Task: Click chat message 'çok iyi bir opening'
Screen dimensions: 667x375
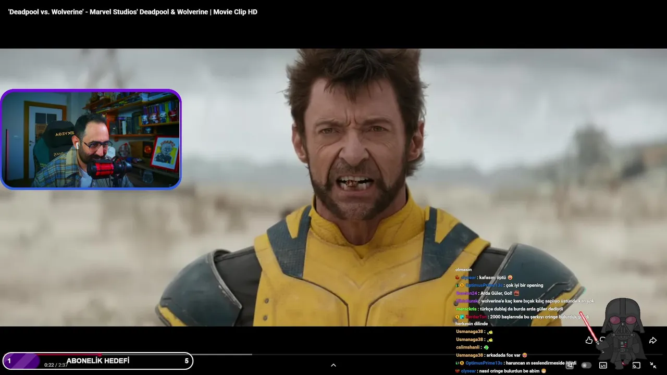Action: tap(524, 285)
